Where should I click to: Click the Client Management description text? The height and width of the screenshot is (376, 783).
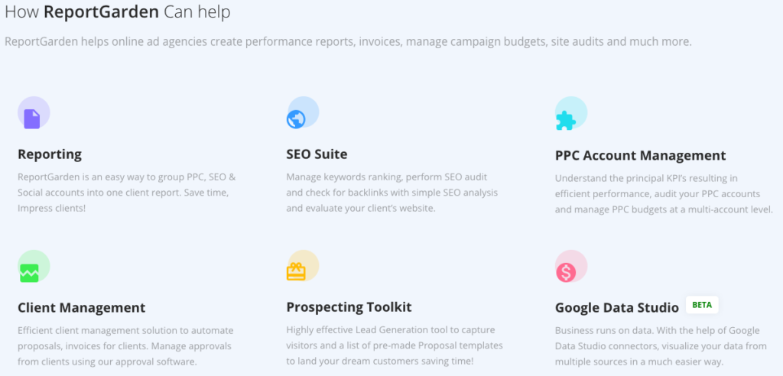click(125, 346)
